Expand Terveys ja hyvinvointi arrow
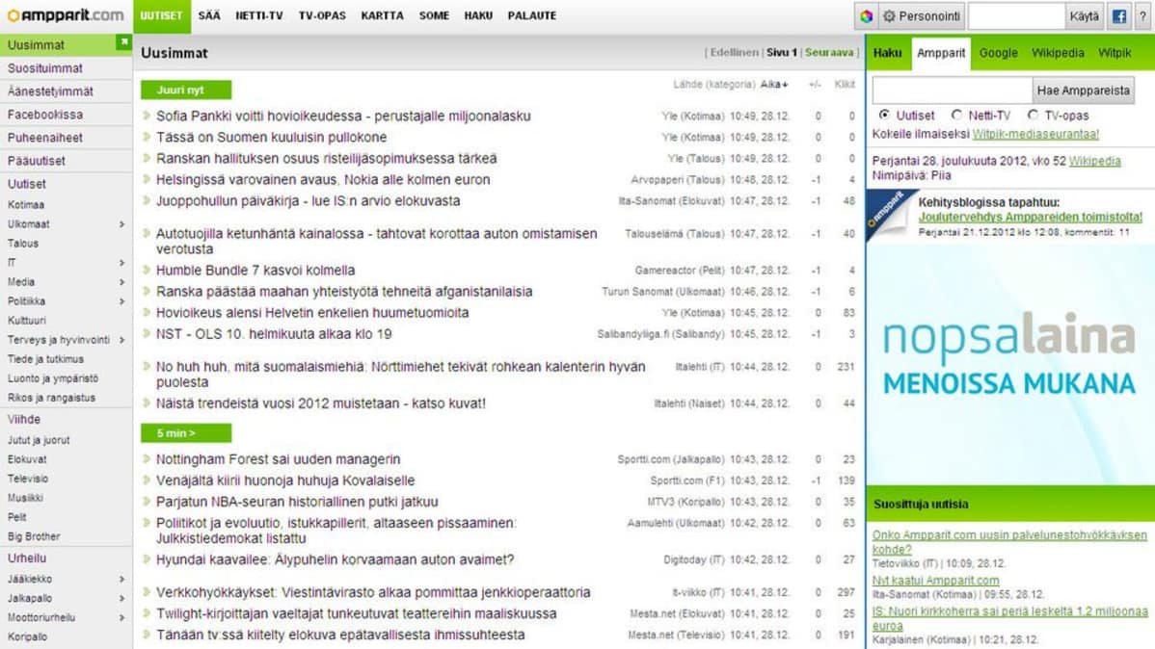 [x=121, y=340]
